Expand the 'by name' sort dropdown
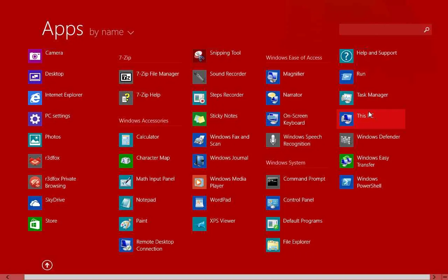 tap(112, 32)
